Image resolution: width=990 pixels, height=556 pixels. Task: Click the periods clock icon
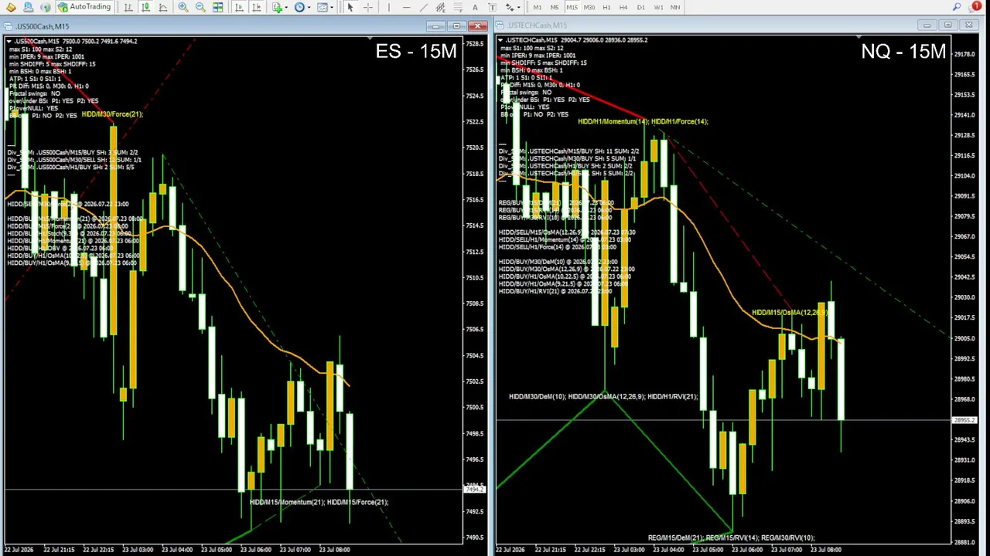pos(299,7)
